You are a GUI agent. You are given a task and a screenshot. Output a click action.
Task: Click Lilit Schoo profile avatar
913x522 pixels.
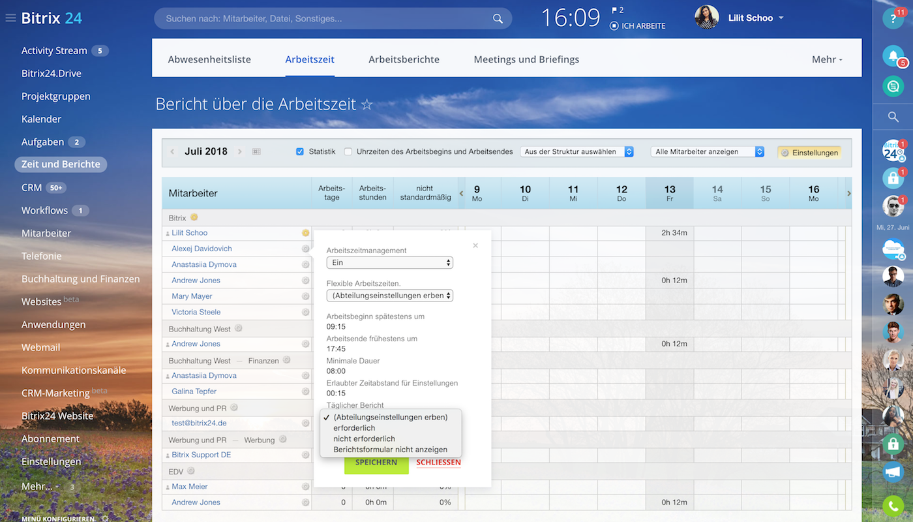click(x=707, y=18)
